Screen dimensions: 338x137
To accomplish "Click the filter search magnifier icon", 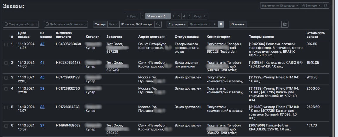I will coord(158,24).
